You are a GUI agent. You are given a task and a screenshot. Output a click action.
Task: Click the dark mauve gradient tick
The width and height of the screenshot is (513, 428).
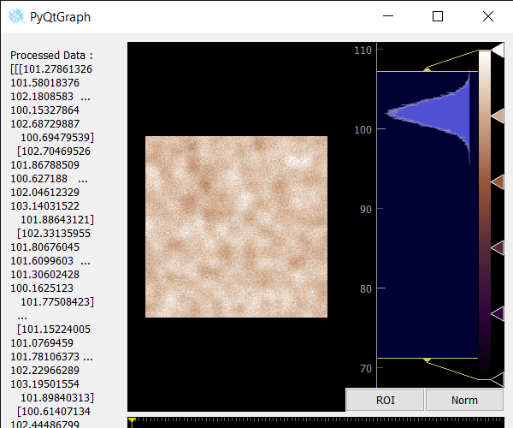tap(498, 247)
